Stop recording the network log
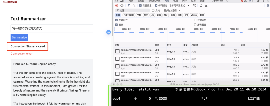This screenshot has height=106, width=270. point(117,6)
